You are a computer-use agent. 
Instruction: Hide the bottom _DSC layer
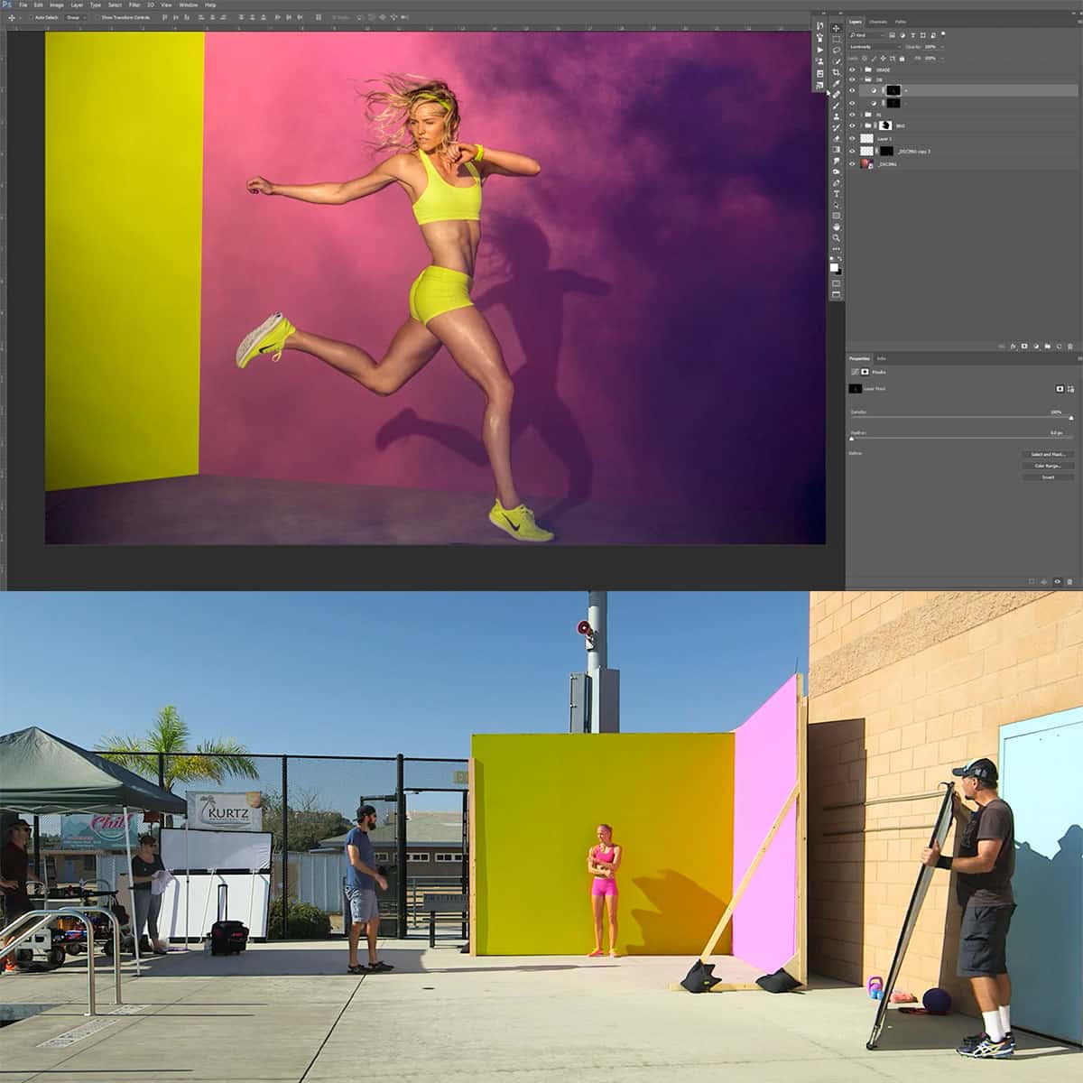click(852, 163)
